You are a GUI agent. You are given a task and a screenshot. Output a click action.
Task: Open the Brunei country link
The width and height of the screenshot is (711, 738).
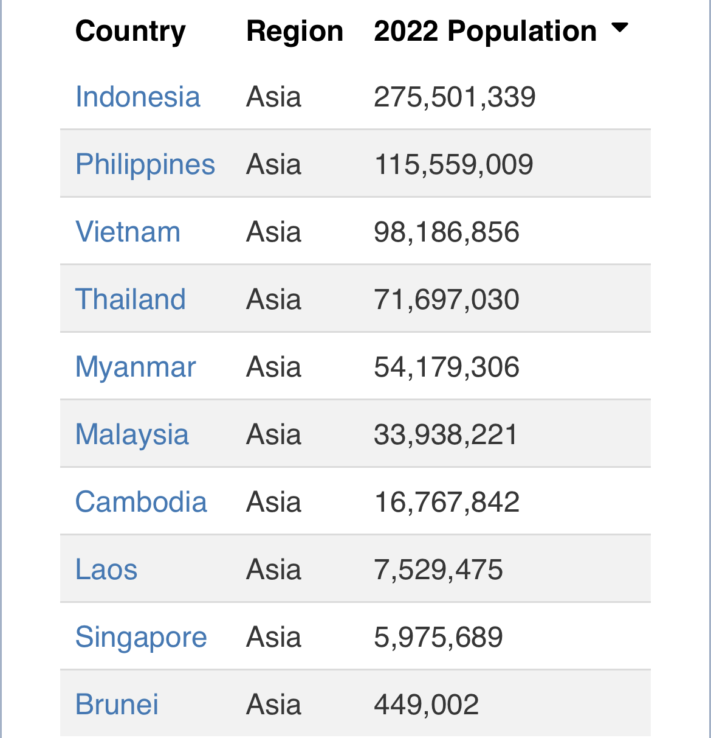pyautogui.click(x=117, y=705)
